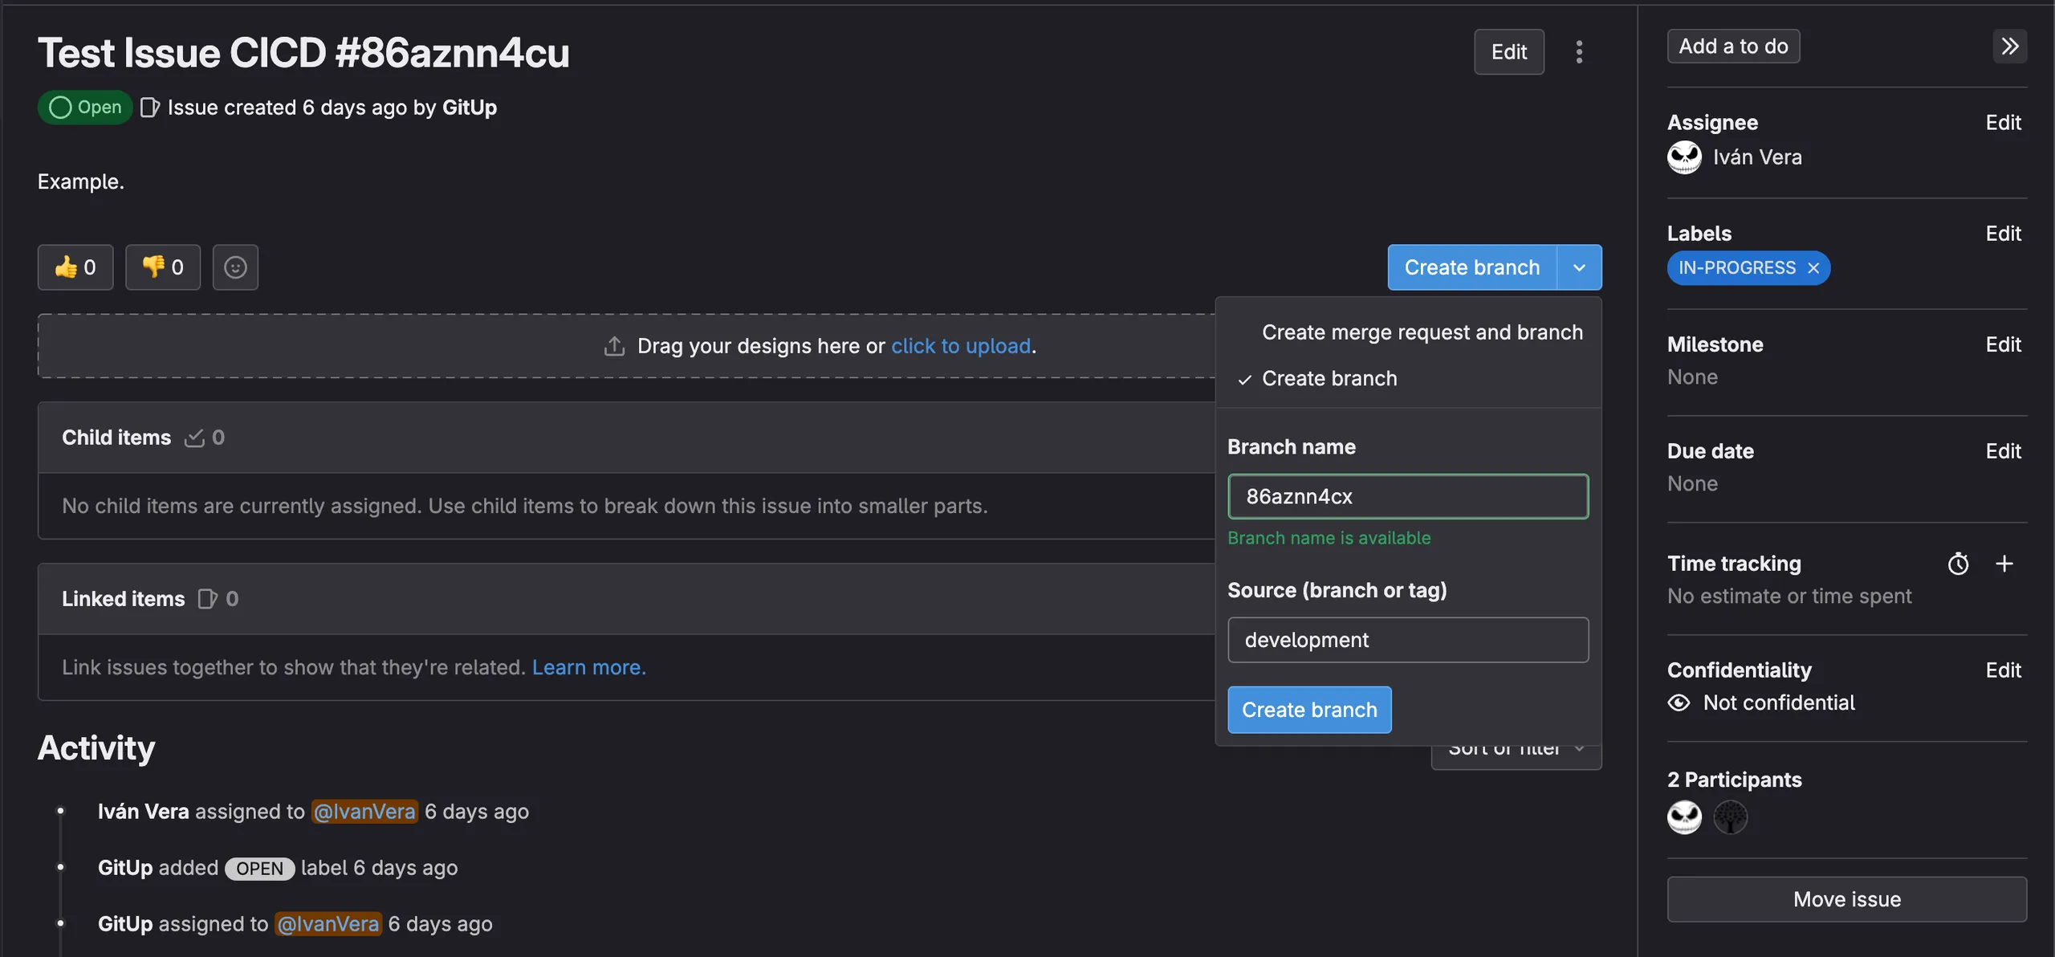Edit the Milestone
Screen dimensions: 2055x957
pyautogui.click(x=2003, y=344)
